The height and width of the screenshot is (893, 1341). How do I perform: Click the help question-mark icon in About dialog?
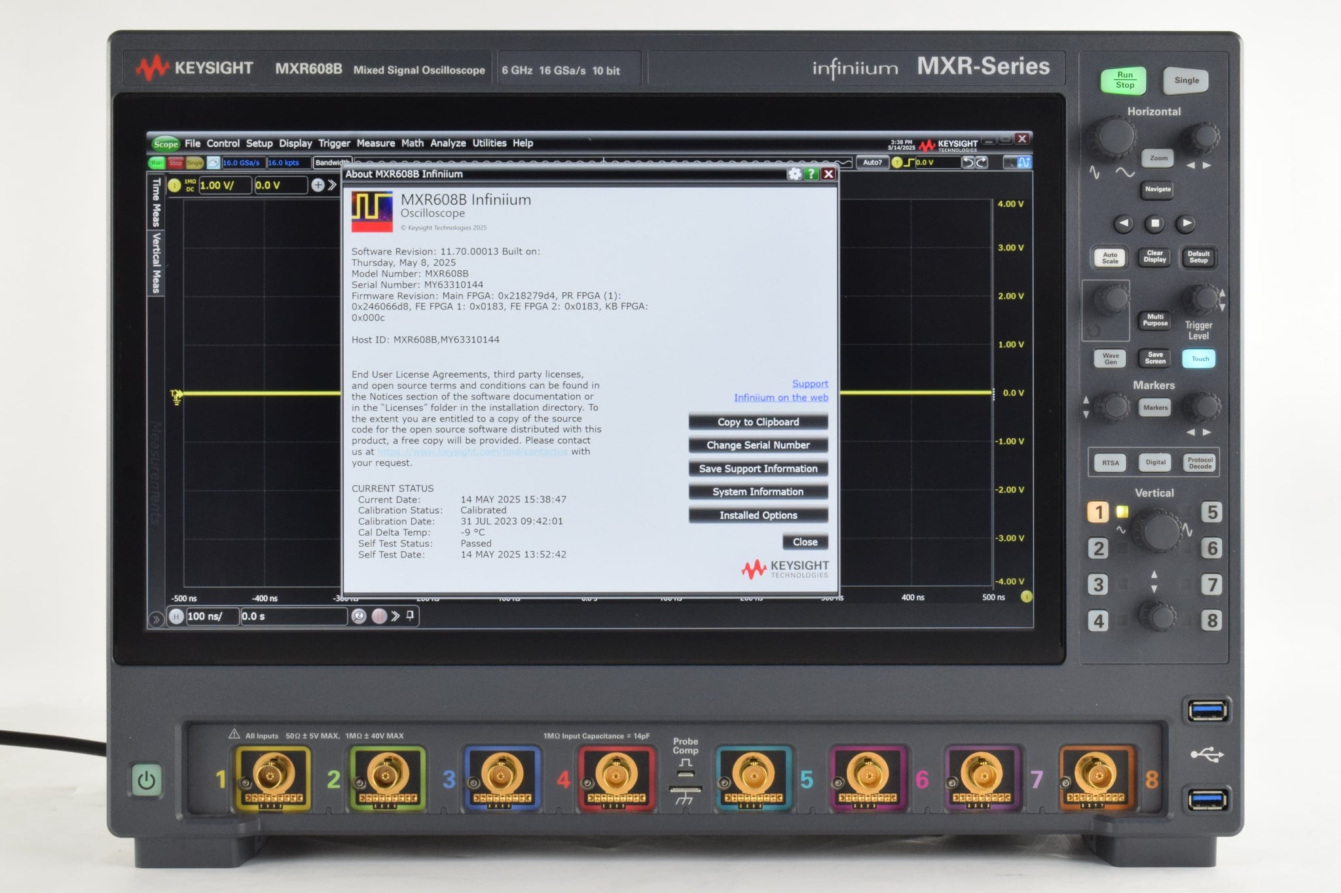coord(811,174)
